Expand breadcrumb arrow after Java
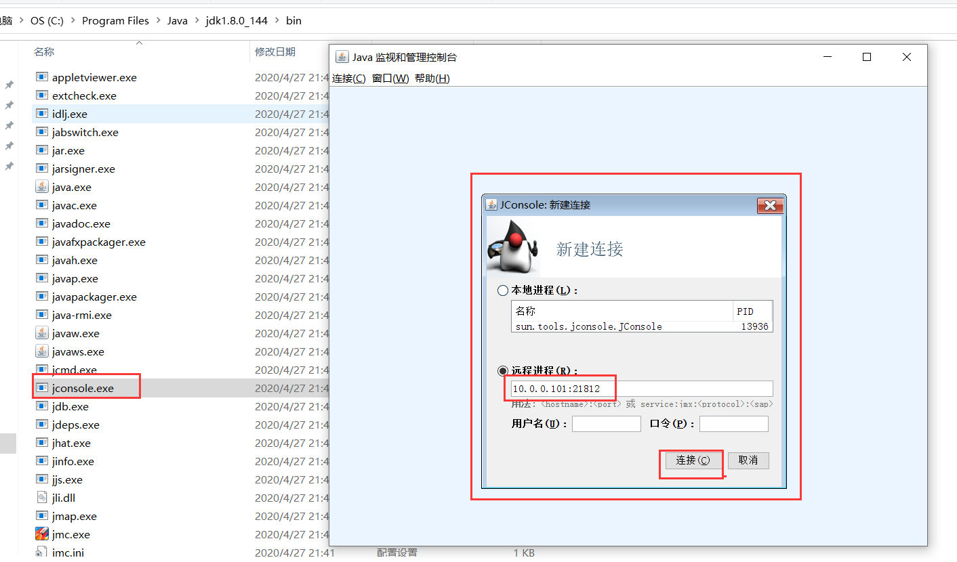This screenshot has width=957, height=562. tap(197, 21)
